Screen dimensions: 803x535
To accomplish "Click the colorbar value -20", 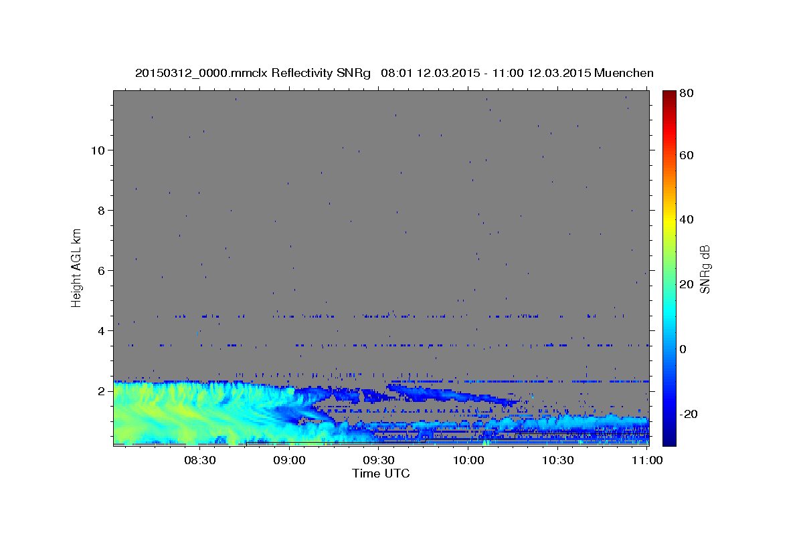I will click(689, 414).
